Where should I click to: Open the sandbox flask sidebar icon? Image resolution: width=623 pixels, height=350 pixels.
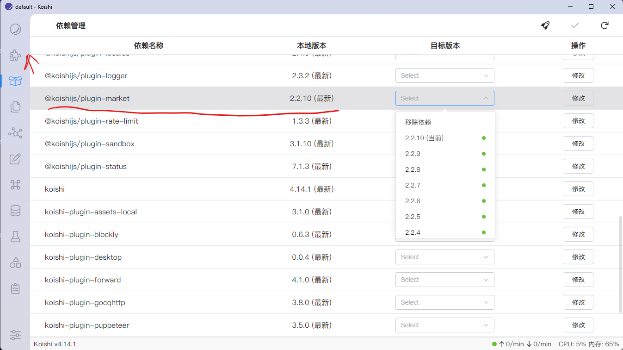coord(15,237)
